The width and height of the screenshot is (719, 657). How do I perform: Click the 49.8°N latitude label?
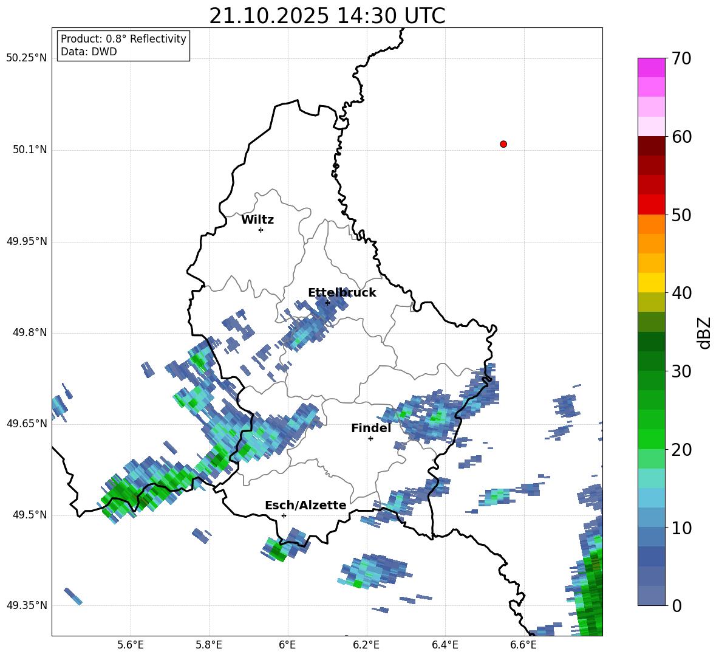point(29,332)
